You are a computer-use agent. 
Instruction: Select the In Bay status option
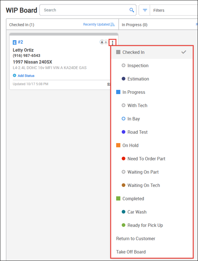tap(134, 119)
